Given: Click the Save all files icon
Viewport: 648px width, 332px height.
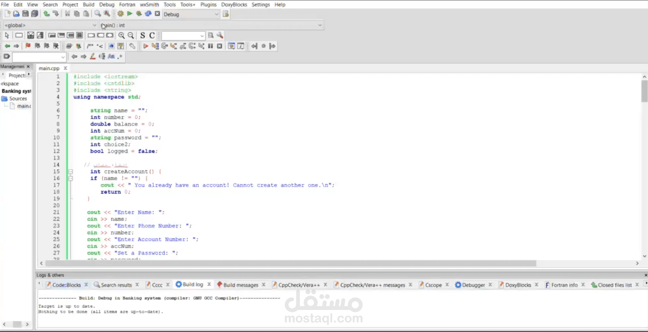Looking at the screenshot, I should point(35,14).
